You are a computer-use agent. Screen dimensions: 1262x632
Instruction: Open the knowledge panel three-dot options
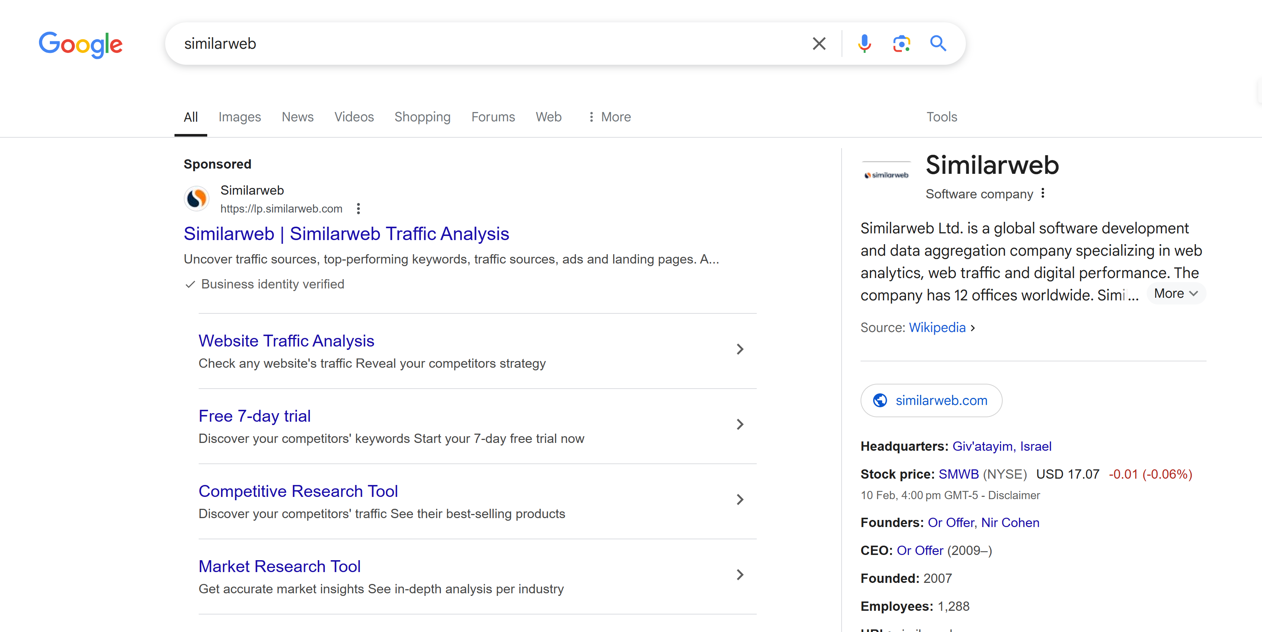click(1043, 193)
